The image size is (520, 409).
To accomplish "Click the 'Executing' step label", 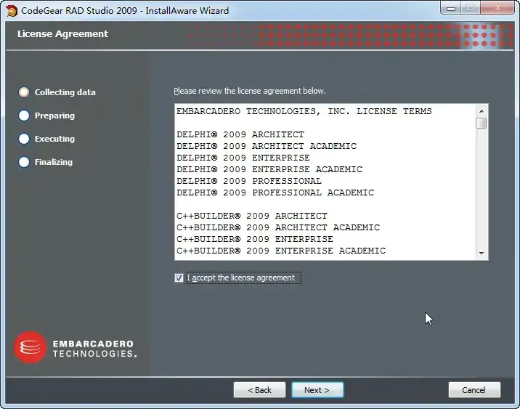I will [x=54, y=139].
